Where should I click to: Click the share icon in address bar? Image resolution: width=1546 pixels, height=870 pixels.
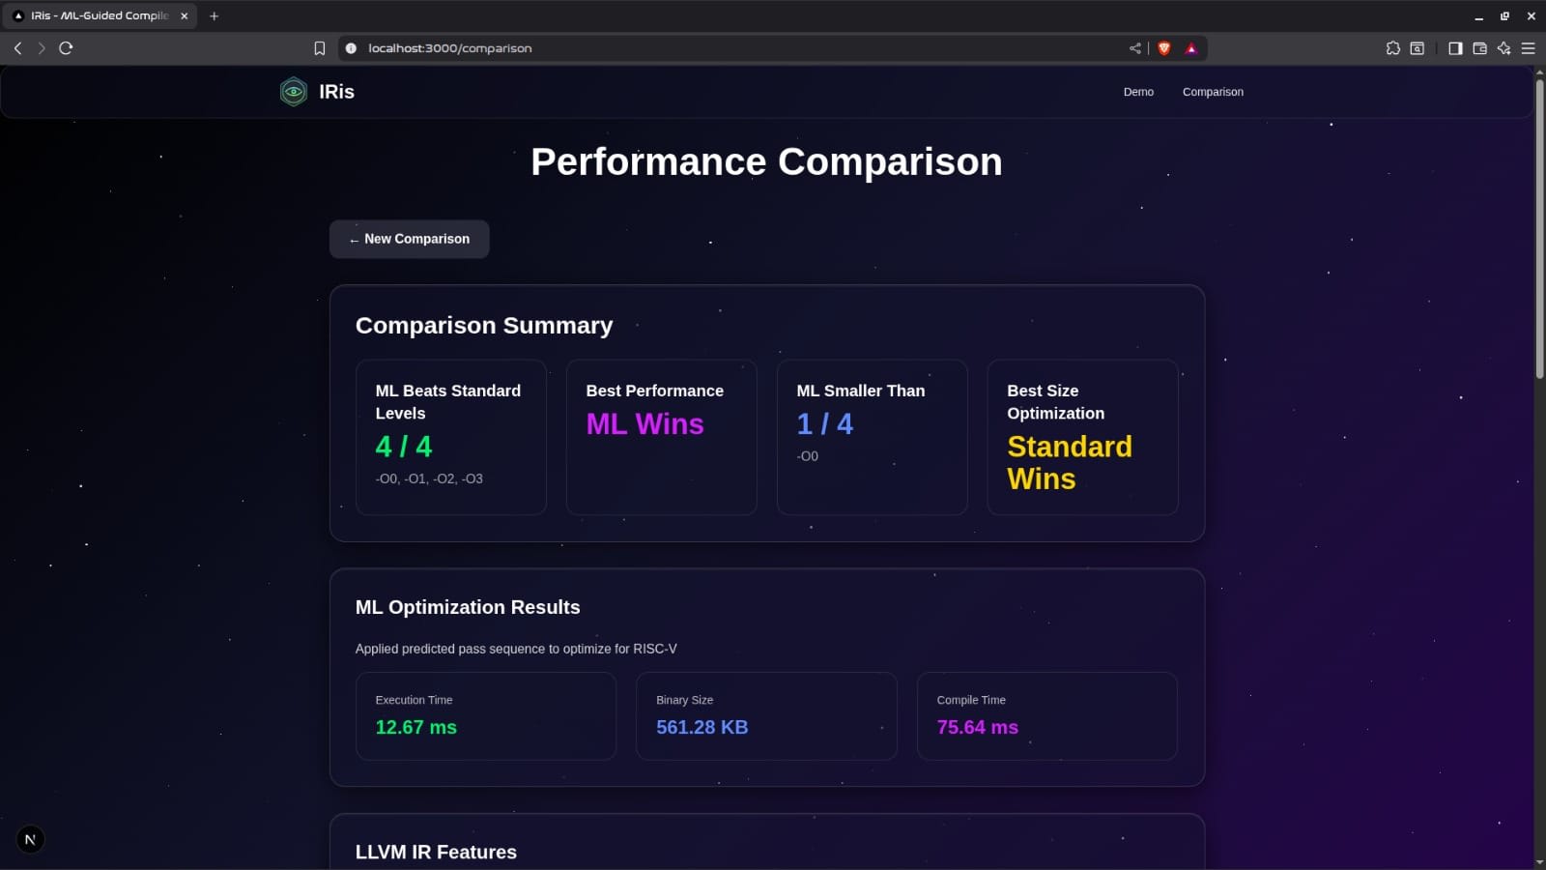click(x=1135, y=48)
